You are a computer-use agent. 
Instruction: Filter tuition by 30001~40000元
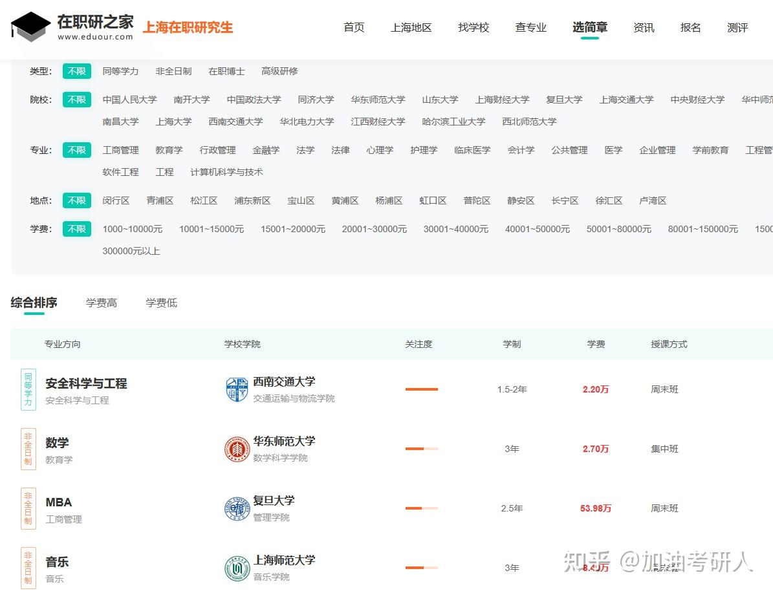(456, 229)
